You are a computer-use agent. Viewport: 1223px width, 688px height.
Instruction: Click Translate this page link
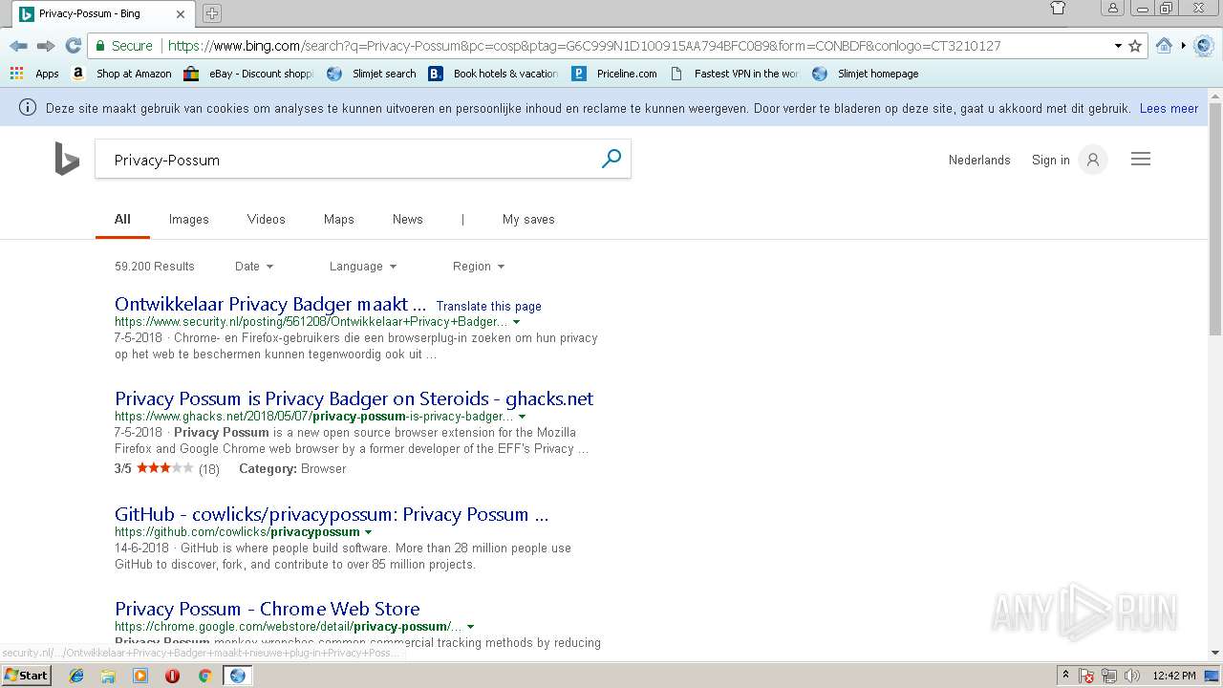[488, 307]
